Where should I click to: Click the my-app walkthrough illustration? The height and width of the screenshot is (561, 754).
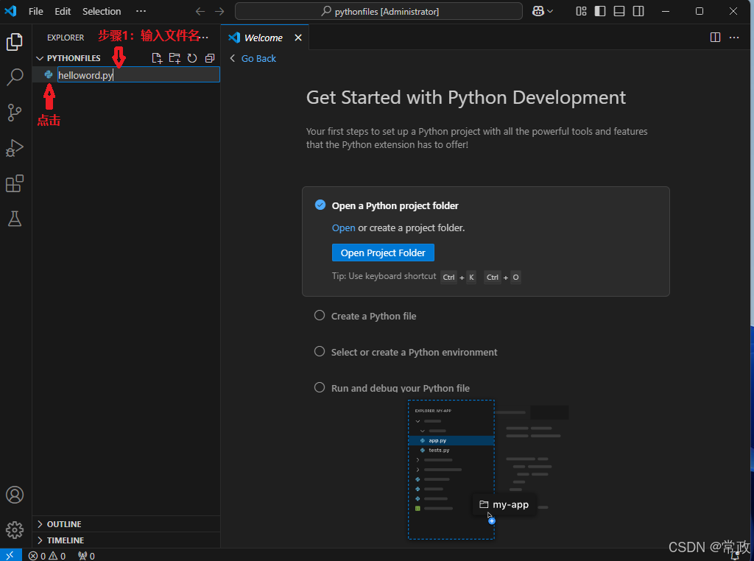488,469
